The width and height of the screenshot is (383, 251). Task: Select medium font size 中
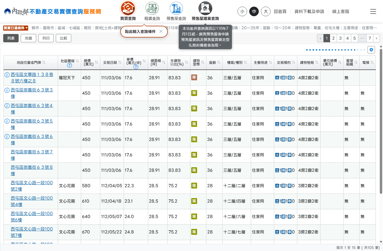pyautogui.click(x=254, y=11)
